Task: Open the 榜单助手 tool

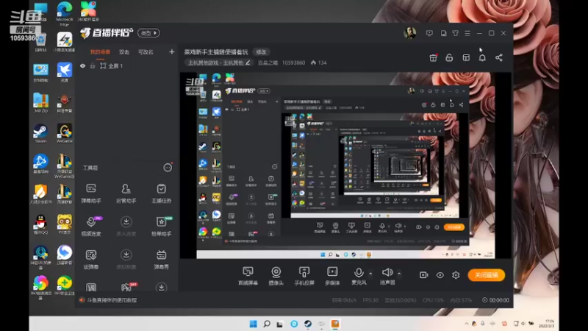Action: click(161, 227)
